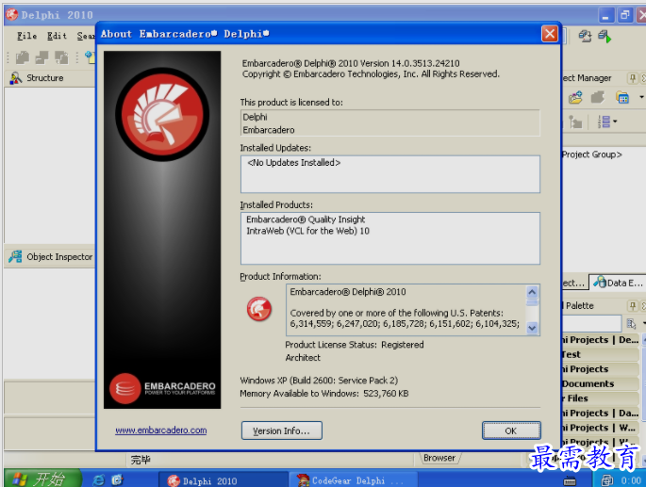Expand the 'Test' palette category
Image resolution: width=646 pixels, height=487 pixels.
coord(601,354)
